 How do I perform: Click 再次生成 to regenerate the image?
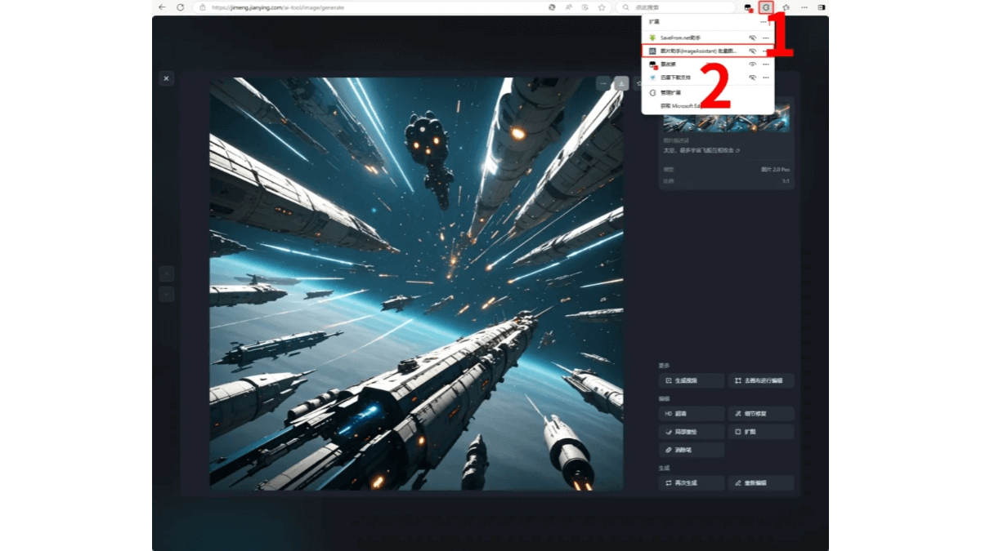pyautogui.click(x=691, y=483)
